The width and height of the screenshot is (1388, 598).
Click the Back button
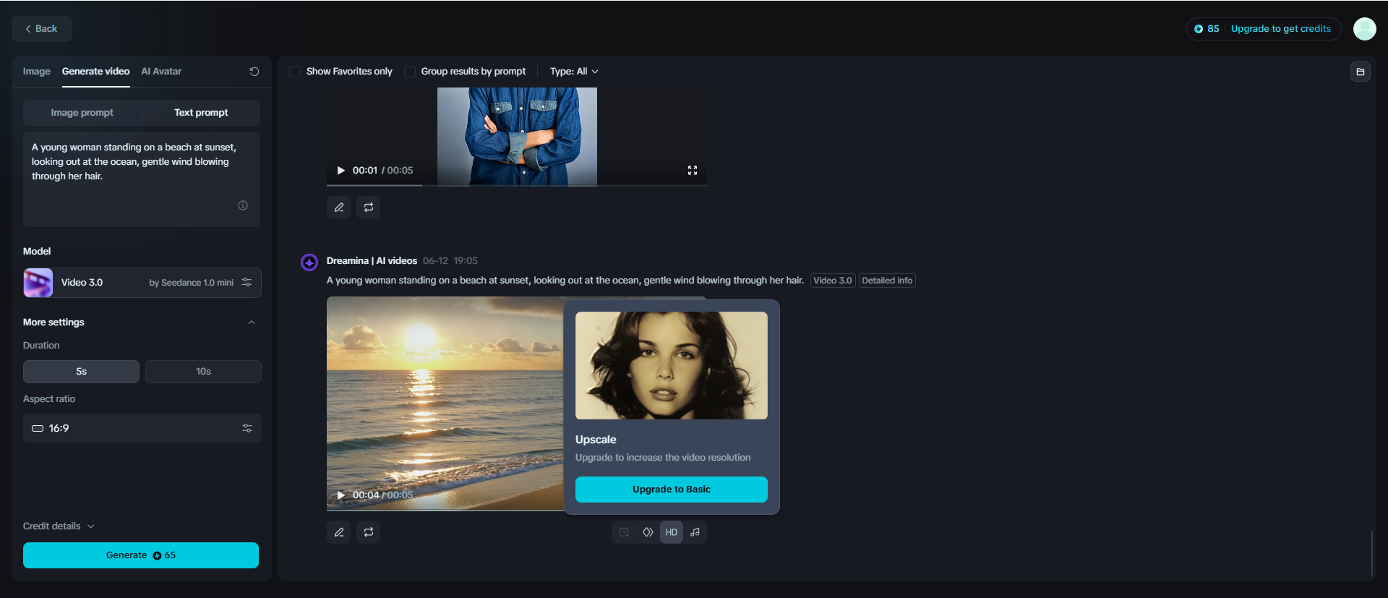[42, 29]
